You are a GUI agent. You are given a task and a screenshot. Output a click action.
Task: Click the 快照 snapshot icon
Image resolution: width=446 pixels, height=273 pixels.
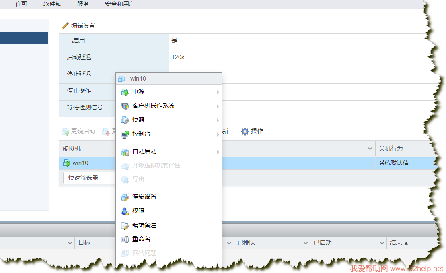tap(125, 120)
